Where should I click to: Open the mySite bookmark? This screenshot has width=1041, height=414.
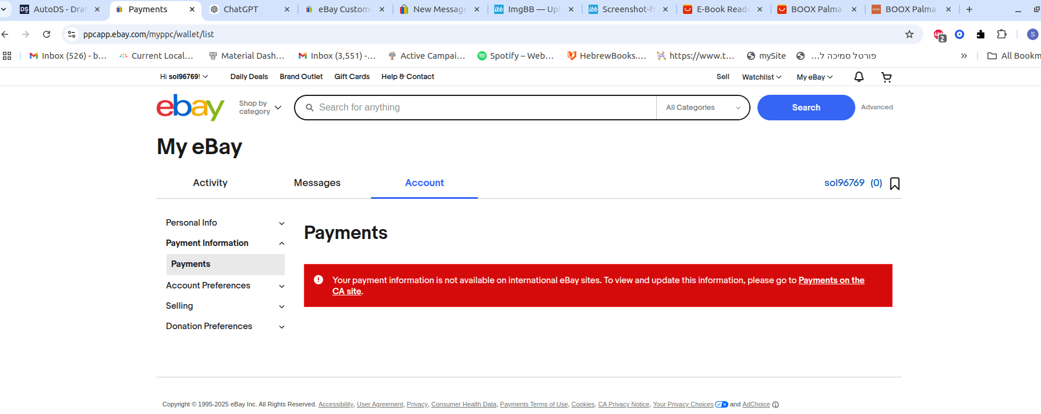(766, 56)
